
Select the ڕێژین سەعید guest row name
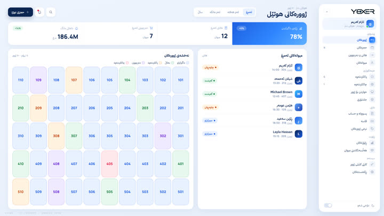(x=284, y=119)
